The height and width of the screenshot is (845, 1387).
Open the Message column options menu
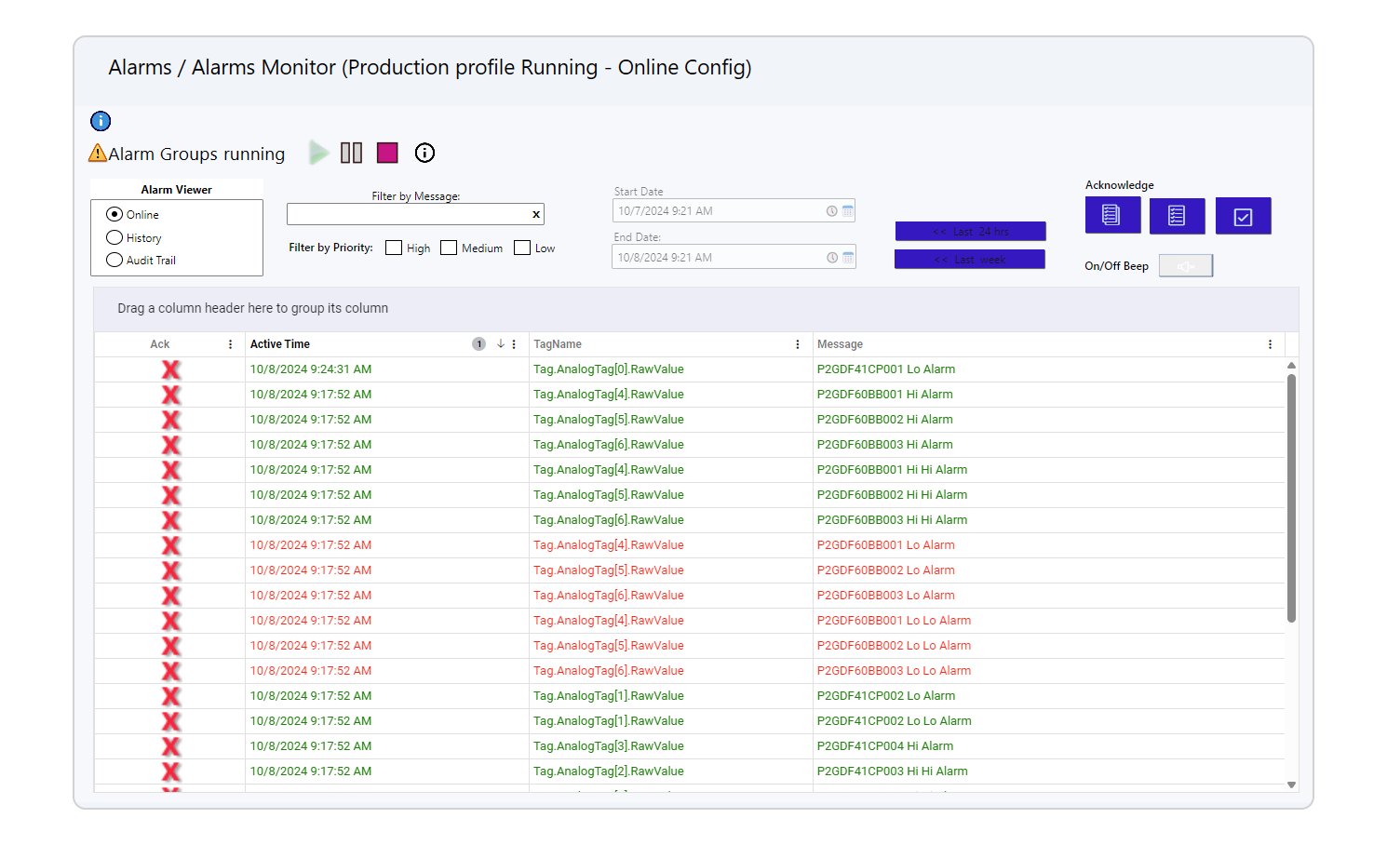click(x=1270, y=344)
